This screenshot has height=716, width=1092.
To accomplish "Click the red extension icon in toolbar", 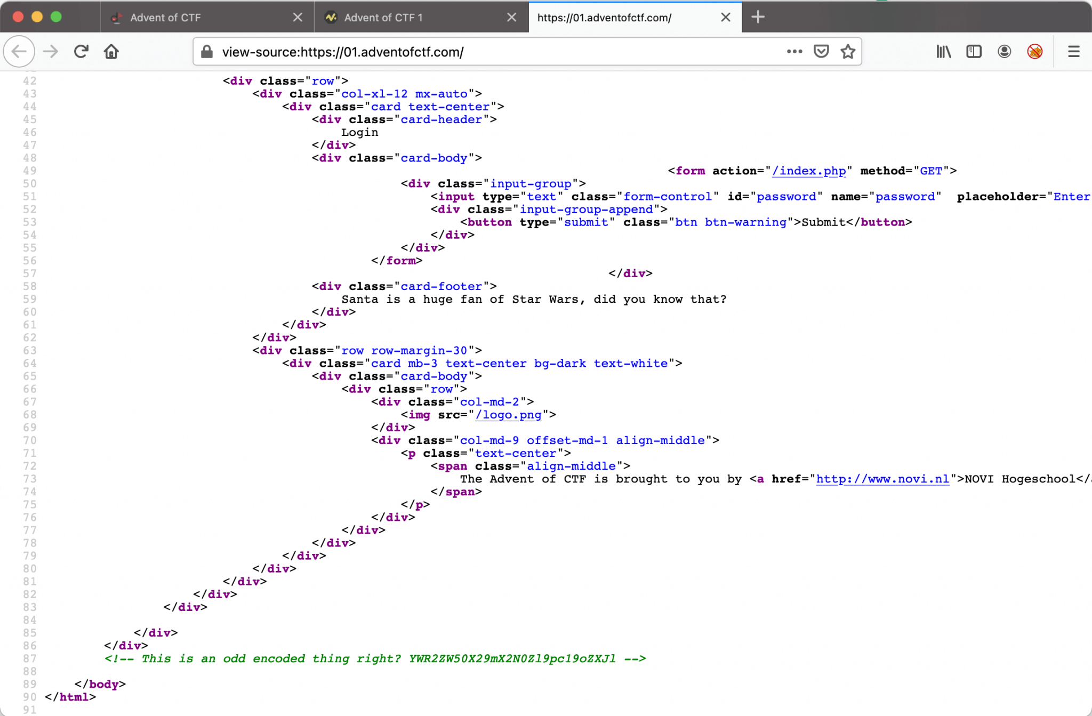I will [1035, 52].
